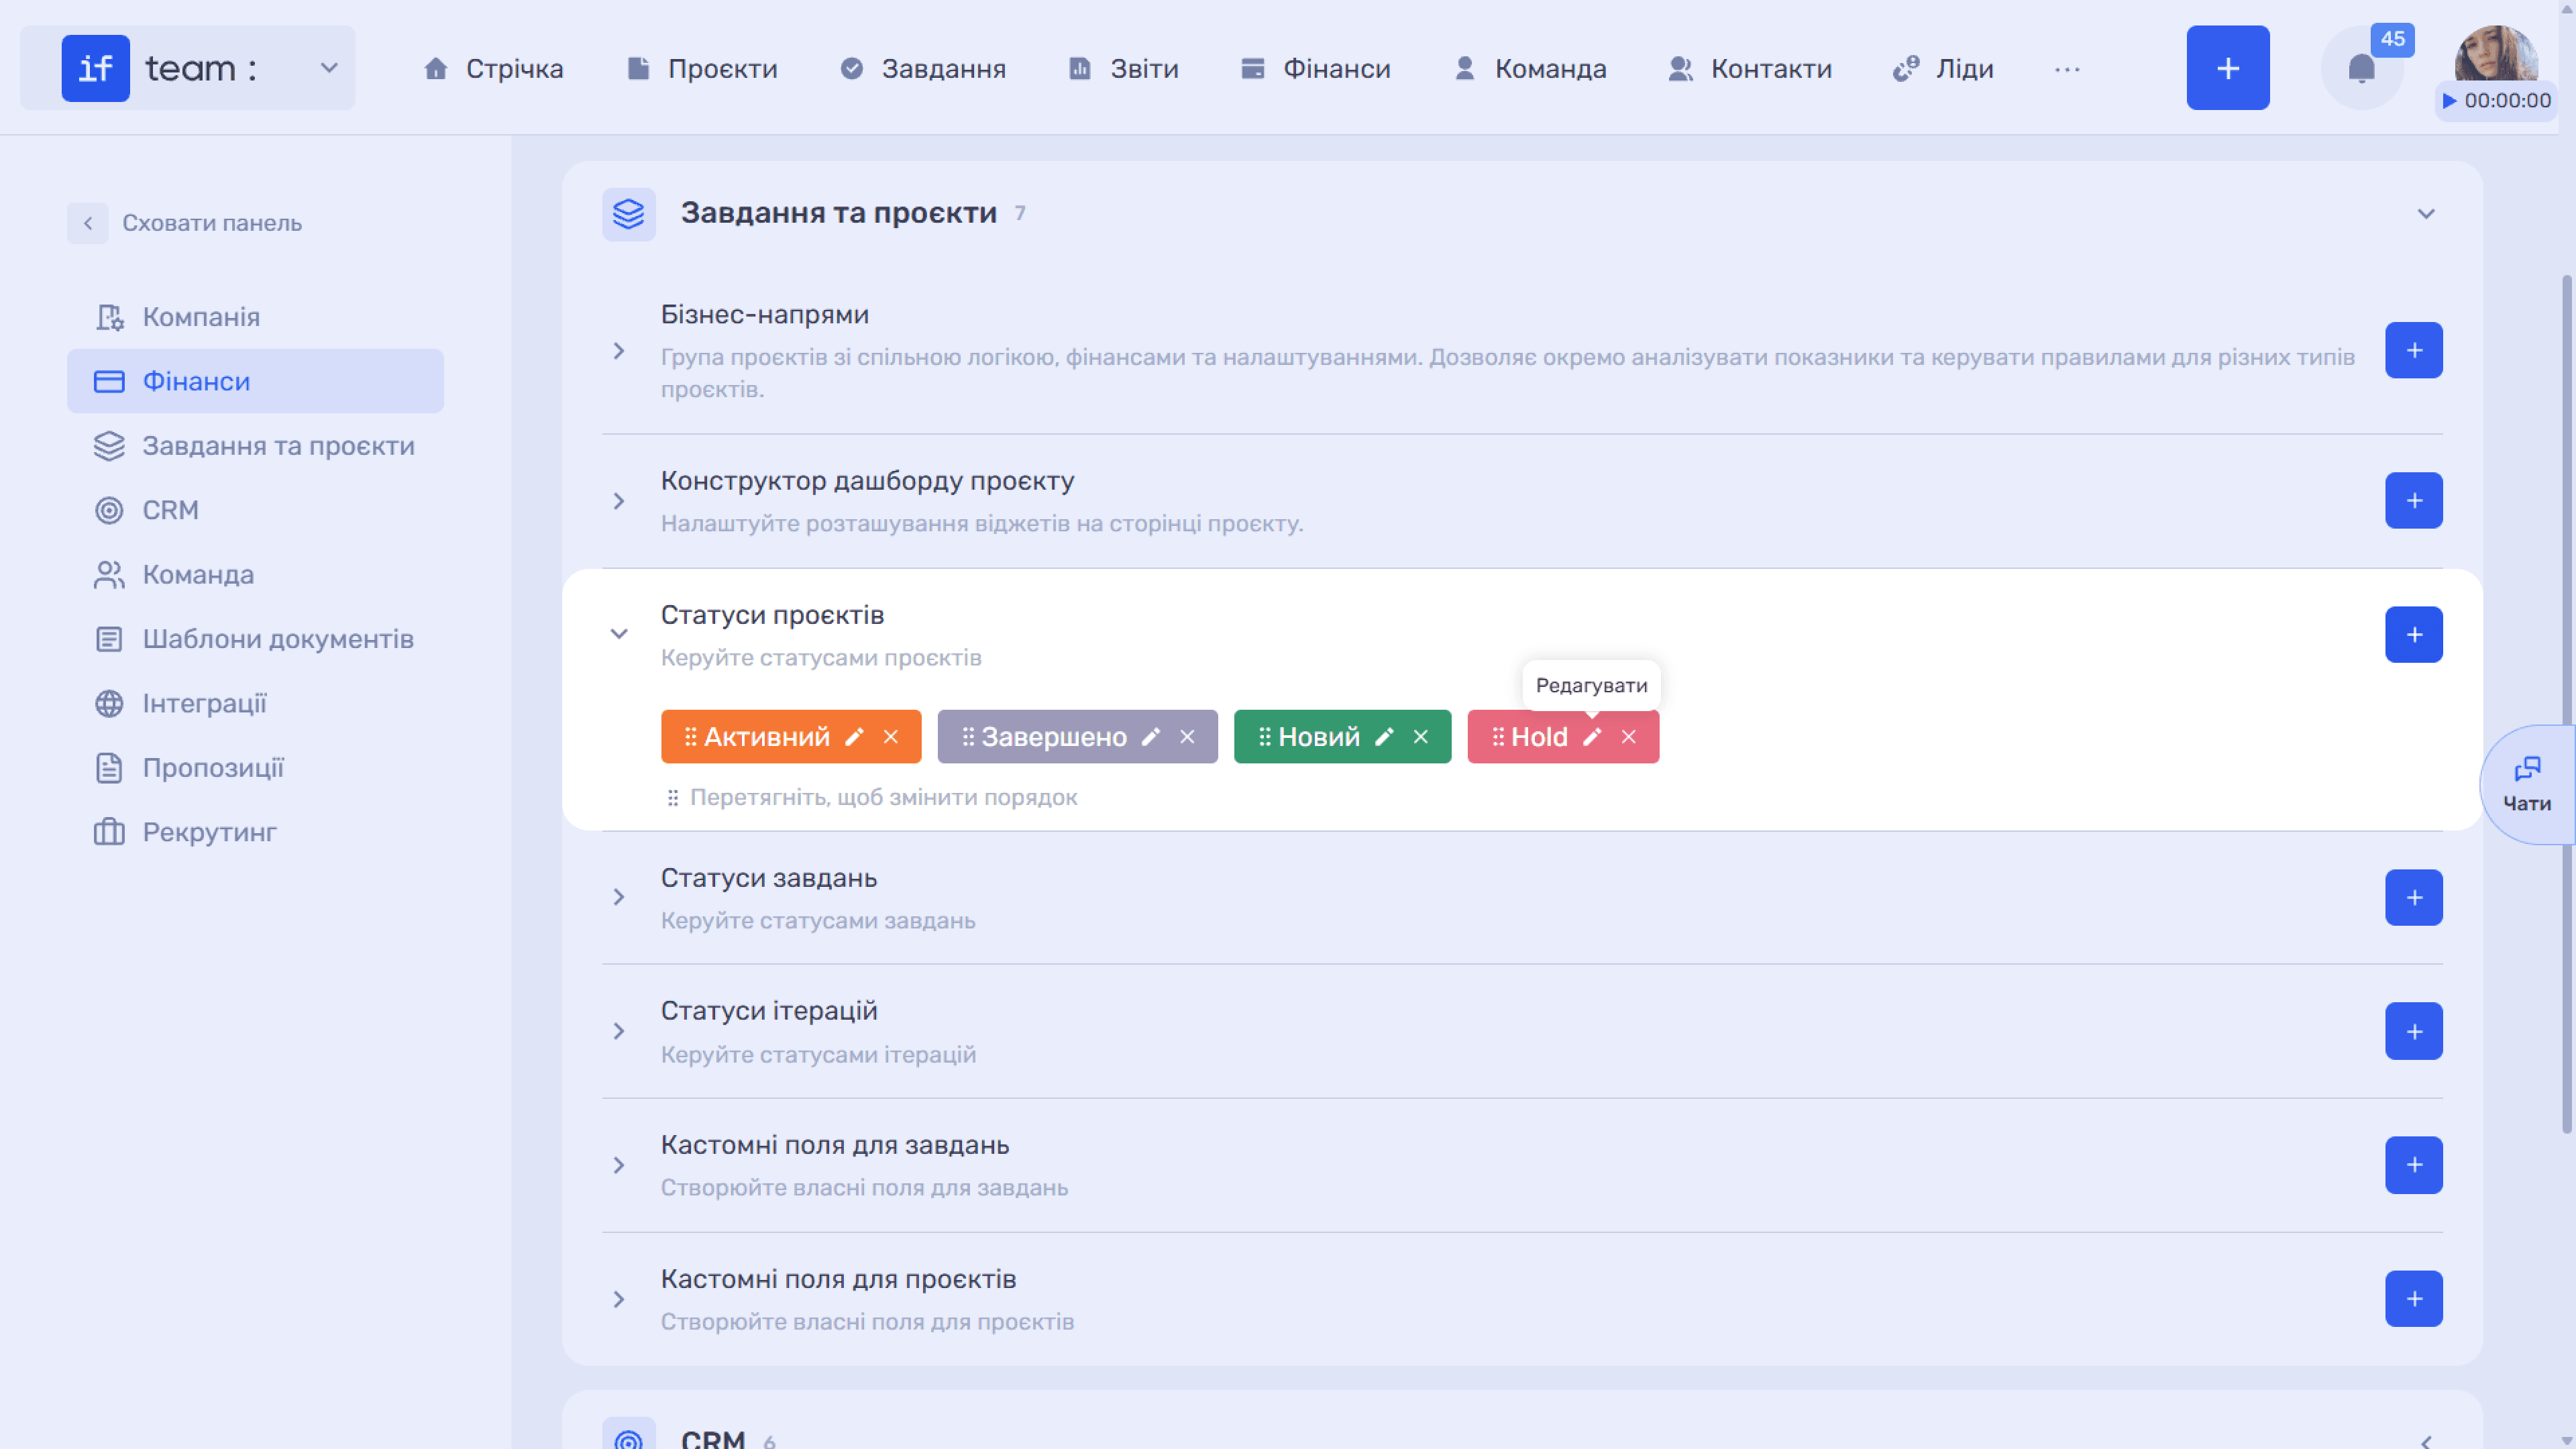Viewport: 2576px width, 1449px height.
Task: Click plus button for Конструктор дашборду проєкту
Action: [x=2414, y=500]
